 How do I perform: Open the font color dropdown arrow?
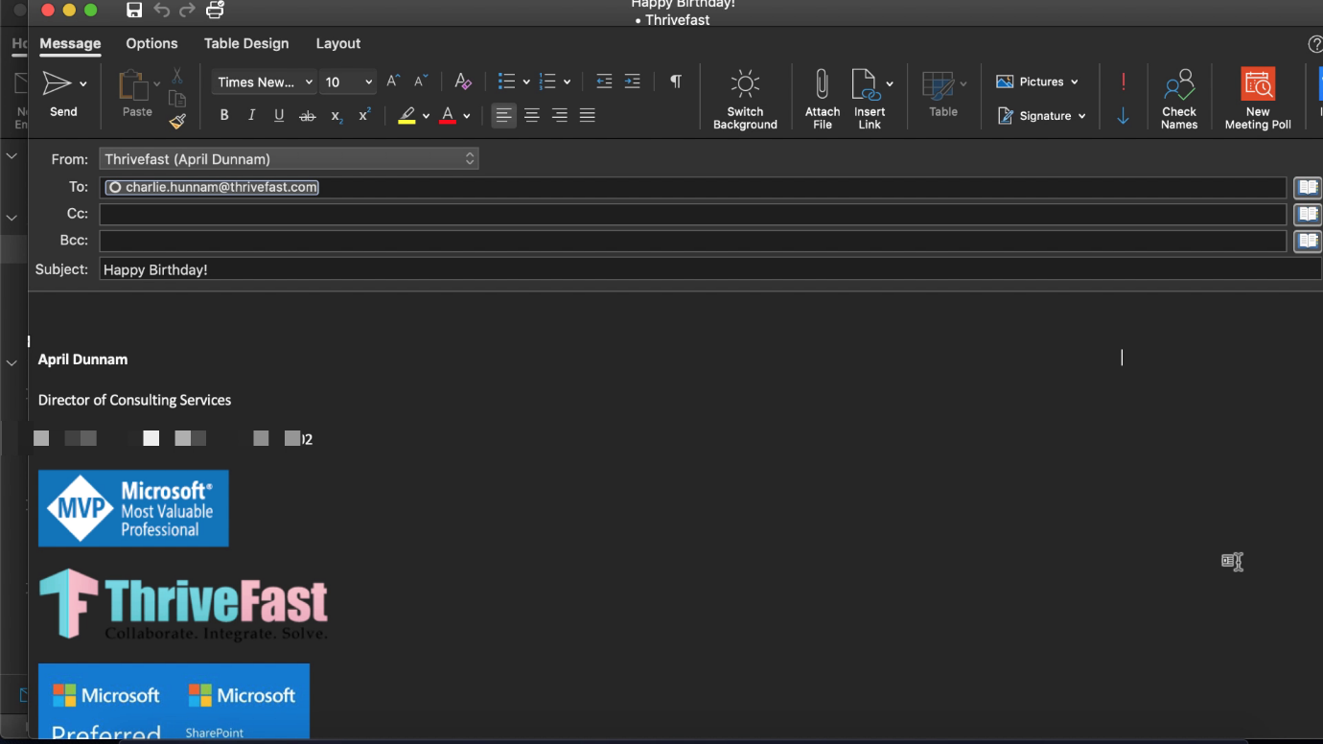[467, 117]
